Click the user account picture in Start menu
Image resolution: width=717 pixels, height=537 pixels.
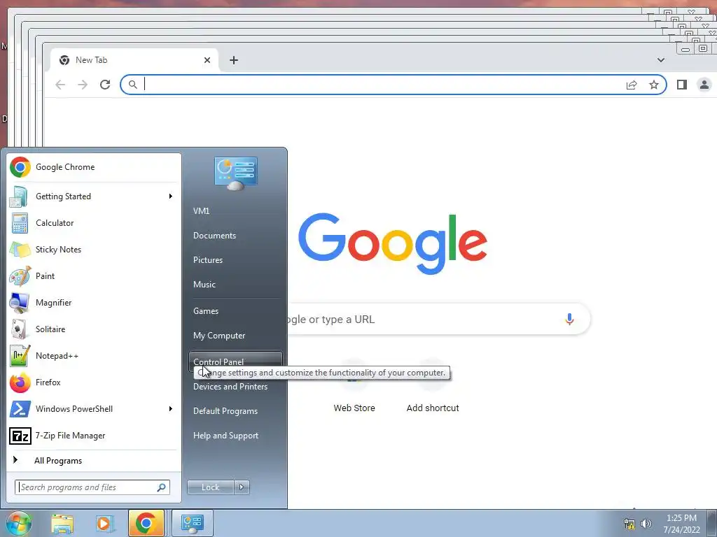tap(236, 173)
